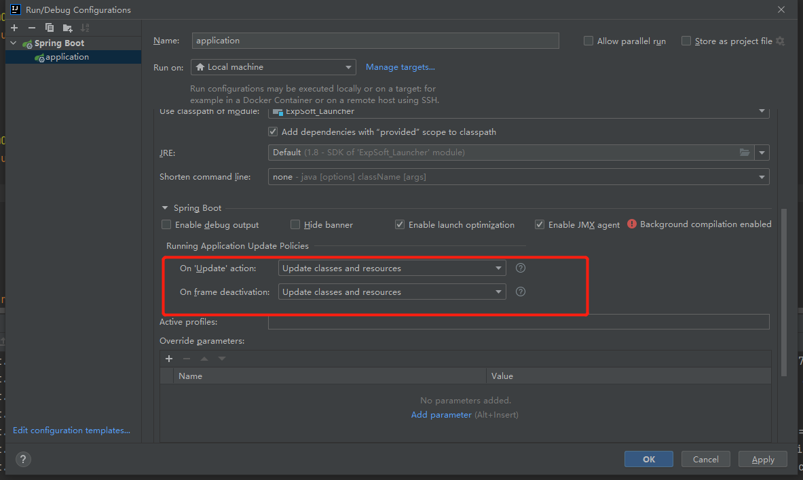The height and width of the screenshot is (480, 803).
Task: Remove the selected run configuration
Action: tap(32, 28)
